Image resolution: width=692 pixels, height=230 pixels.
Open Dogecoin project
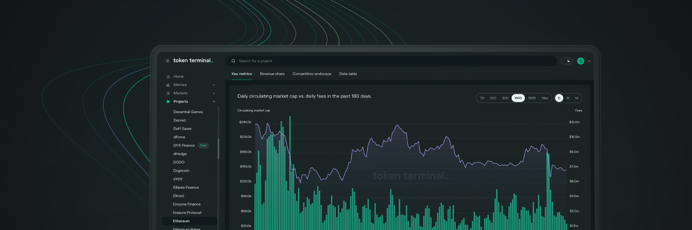point(181,171)
